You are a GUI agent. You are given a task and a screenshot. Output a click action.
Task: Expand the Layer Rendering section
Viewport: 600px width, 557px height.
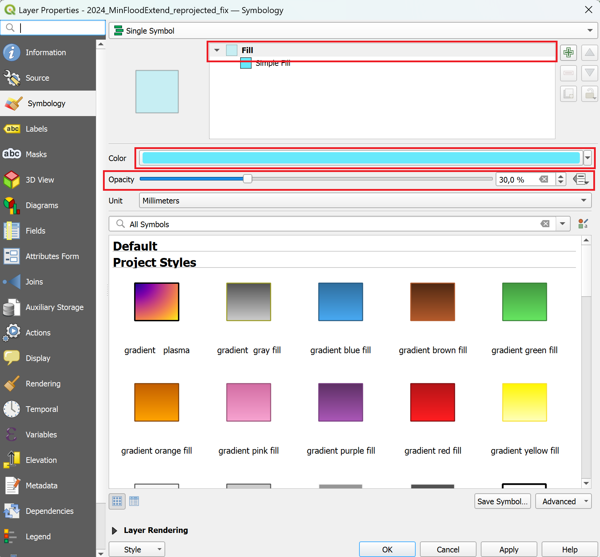115,530
